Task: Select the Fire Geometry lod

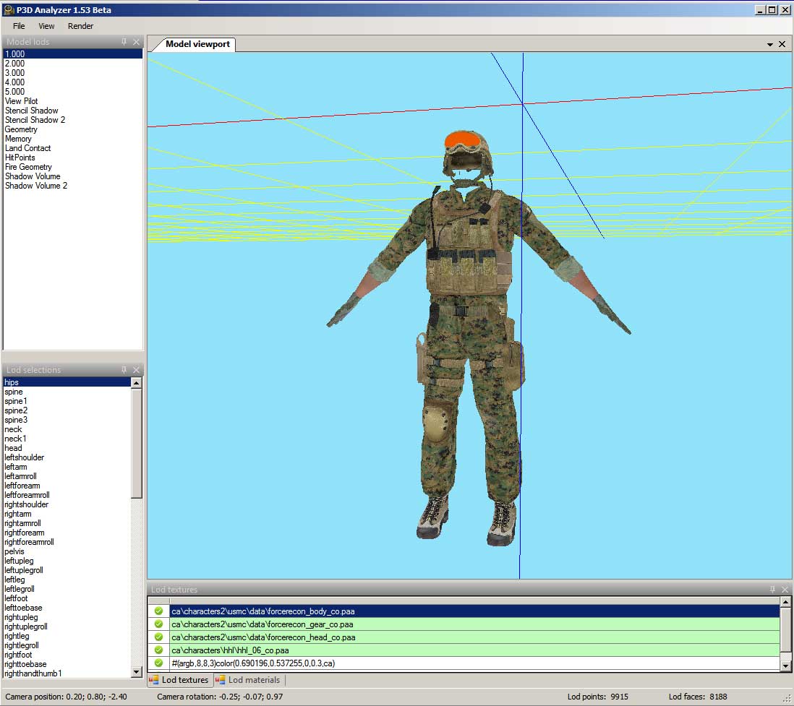Action: 28,167
